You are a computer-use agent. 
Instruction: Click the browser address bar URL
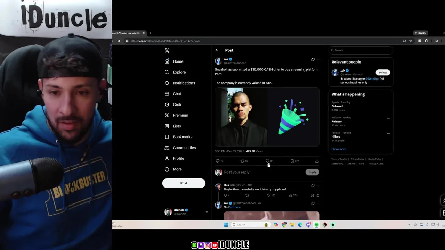tap(165, 41)
